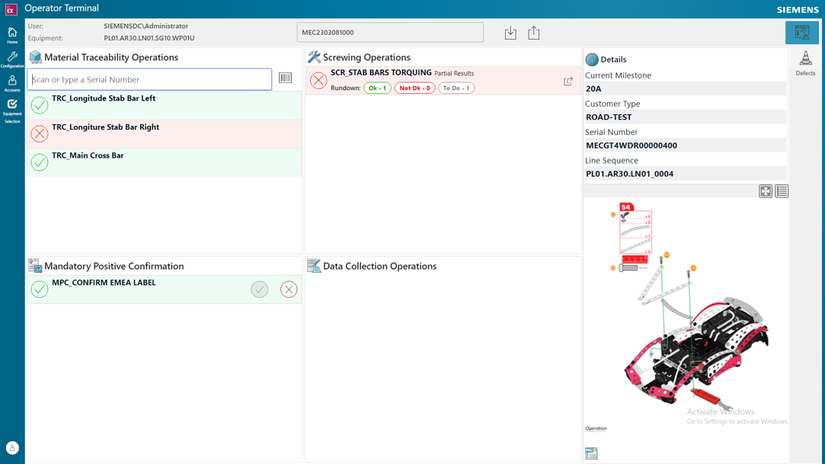Open the Defects panel
Screen dimensions: 825x464
[x=805, y=63]
